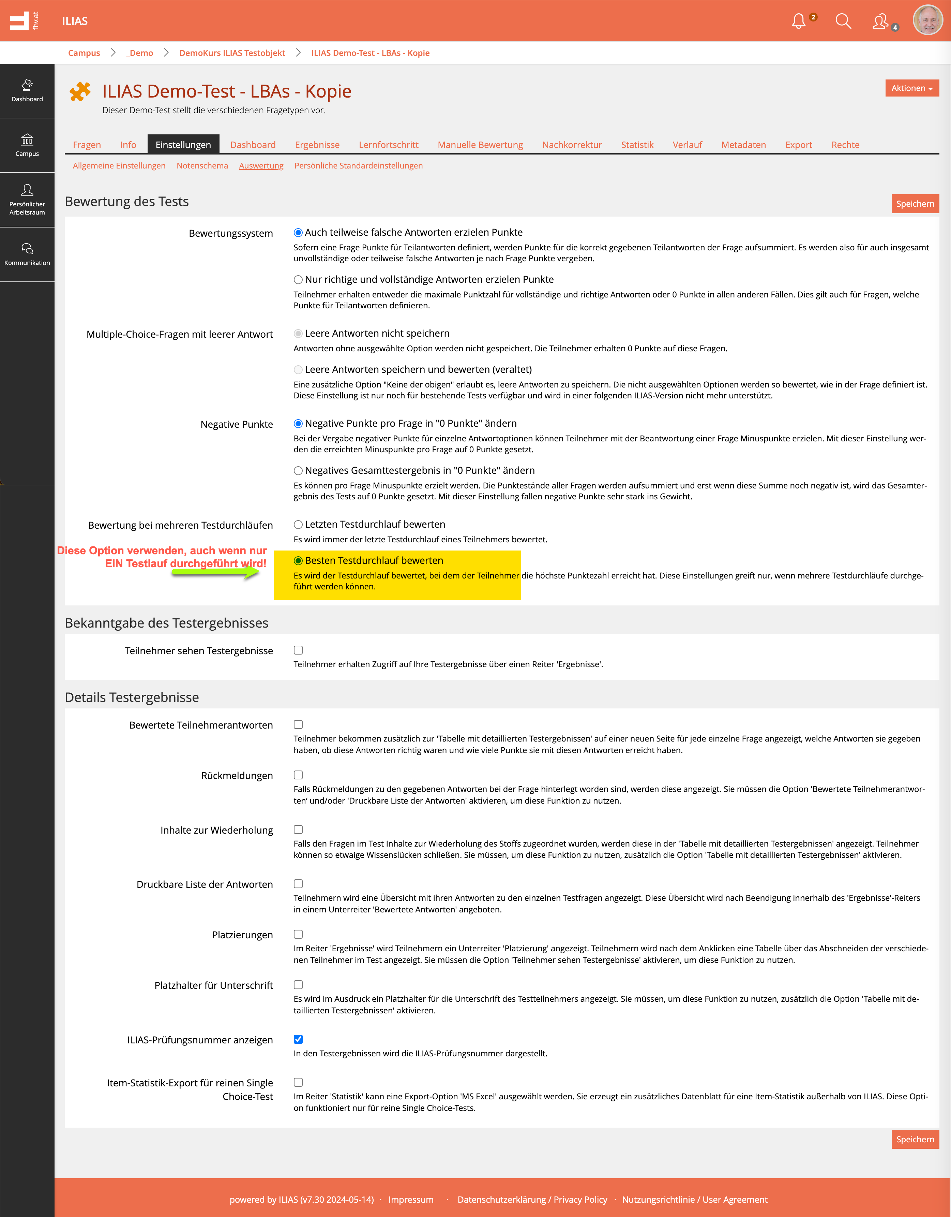The height and width of the screenshot is (1217, 951).
Task: Switch to the Info tab
Action: [128, 144]
